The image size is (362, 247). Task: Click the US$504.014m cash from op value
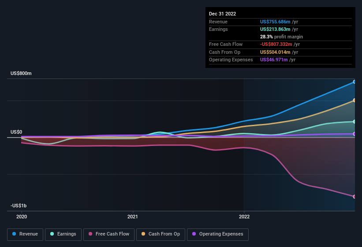tap(275, 52)
